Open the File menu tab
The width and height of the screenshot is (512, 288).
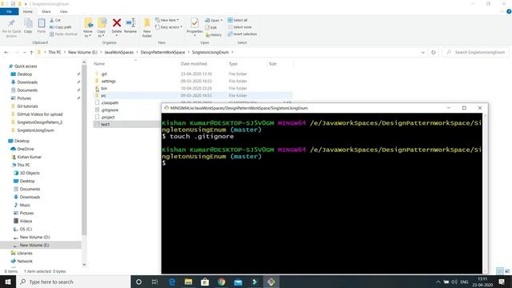click(x=9, y=11)
